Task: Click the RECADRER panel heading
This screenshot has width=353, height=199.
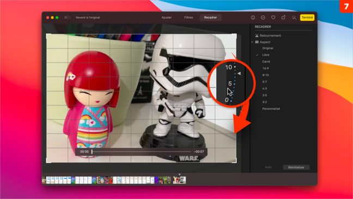Action: 263,27
